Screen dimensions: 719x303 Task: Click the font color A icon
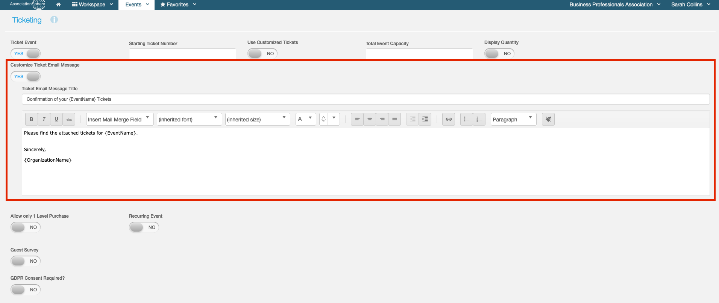click(300, 119)
